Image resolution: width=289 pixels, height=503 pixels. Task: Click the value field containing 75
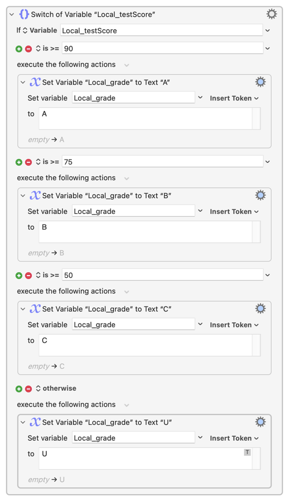click(x=163, y=162)
